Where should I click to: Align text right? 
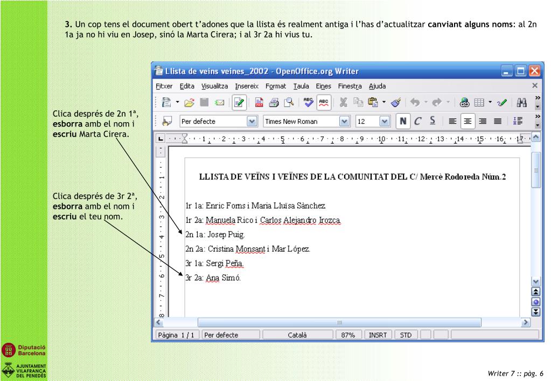point(483,122)
